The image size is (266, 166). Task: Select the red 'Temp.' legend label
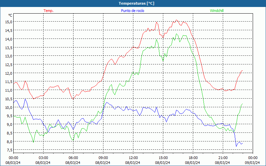(x=49, y=11)
